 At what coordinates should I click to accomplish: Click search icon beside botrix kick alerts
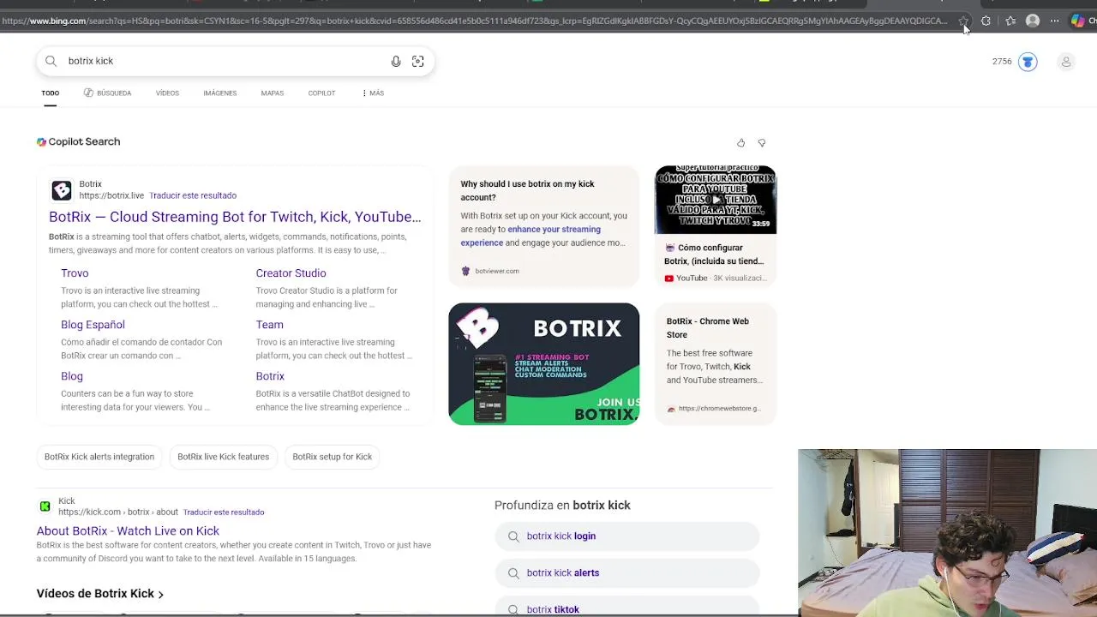(513, 573)
